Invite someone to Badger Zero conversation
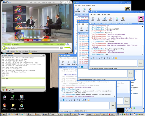The height and width of the screenshot is (116, 145). tap(110, 19)
